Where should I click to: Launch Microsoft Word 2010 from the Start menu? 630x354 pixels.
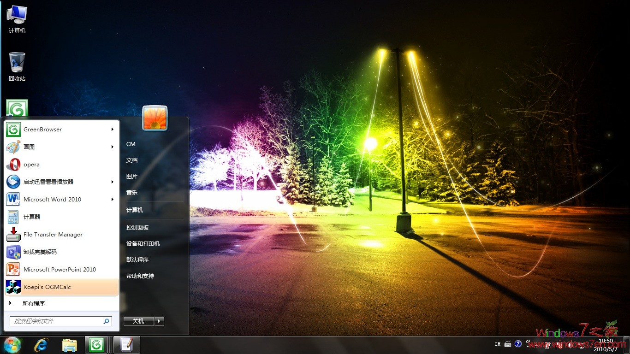tap(52, 199)
